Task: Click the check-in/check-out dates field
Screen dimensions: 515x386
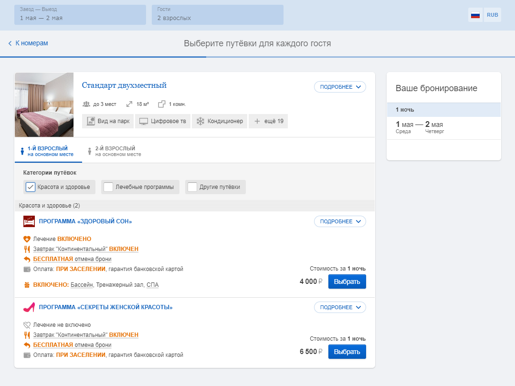Action: [80, 15]
